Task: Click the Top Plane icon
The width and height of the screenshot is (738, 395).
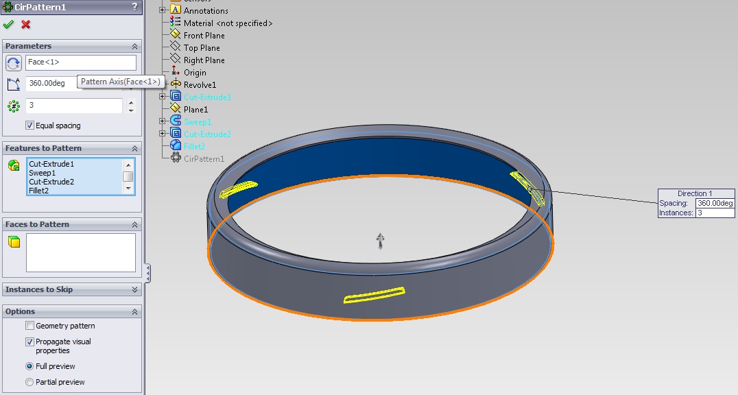Action: click(x=175, y=47)
